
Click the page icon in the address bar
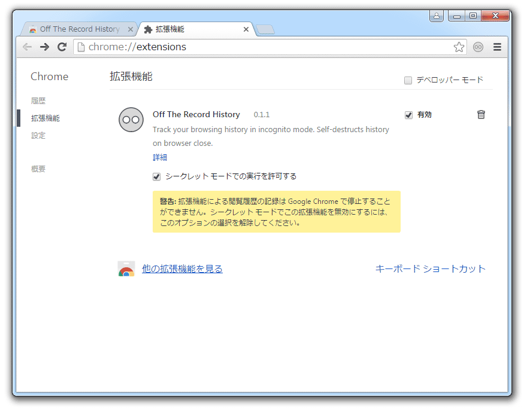point(80,47)
